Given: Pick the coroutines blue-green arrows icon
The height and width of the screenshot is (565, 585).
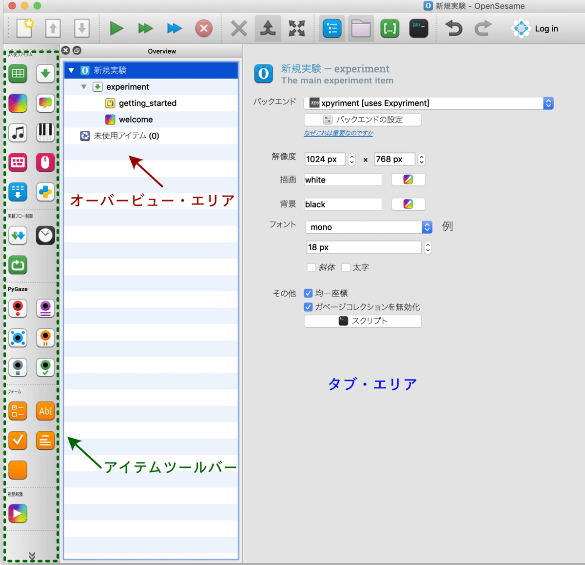Looking at the screenshot, I should pos(18,236).
